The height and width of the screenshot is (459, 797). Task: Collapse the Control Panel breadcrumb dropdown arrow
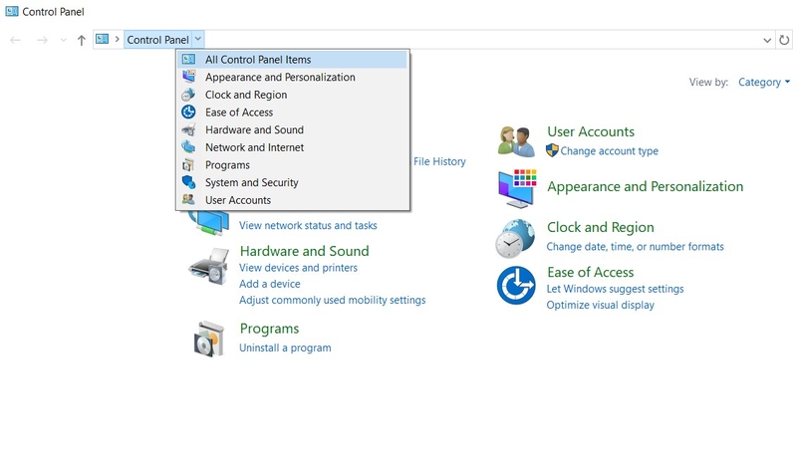(x=198, y=39)
